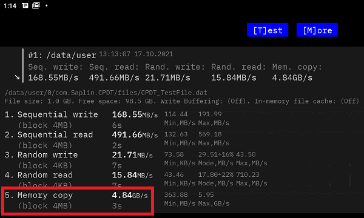Viewport: 364px width, 218px height.
Task: Tap the In-memory file cache (Off) text
Action: 306,101
